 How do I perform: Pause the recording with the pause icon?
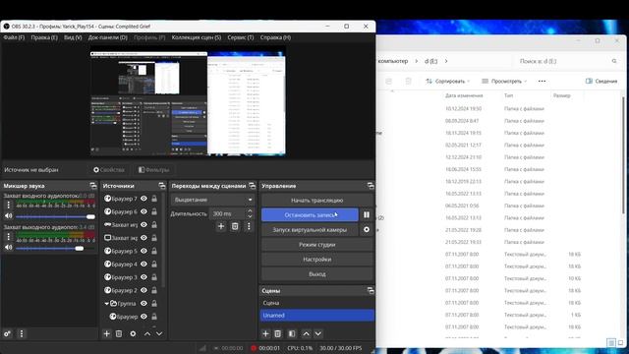(367, 214)
